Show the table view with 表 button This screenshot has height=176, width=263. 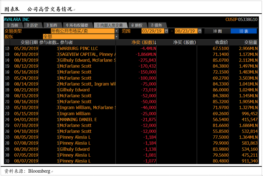pos(244,31)
